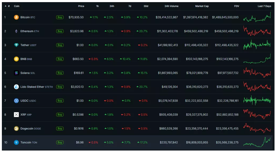Click the USDC logo icon
Image resolution: width=275 pixels, height=151 pixels.
[16, 101]
